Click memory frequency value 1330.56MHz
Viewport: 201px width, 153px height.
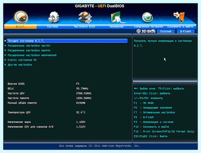tap(84, 98)
